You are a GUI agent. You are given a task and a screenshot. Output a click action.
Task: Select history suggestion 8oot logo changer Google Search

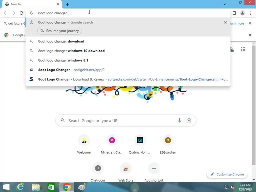point(128,22)
